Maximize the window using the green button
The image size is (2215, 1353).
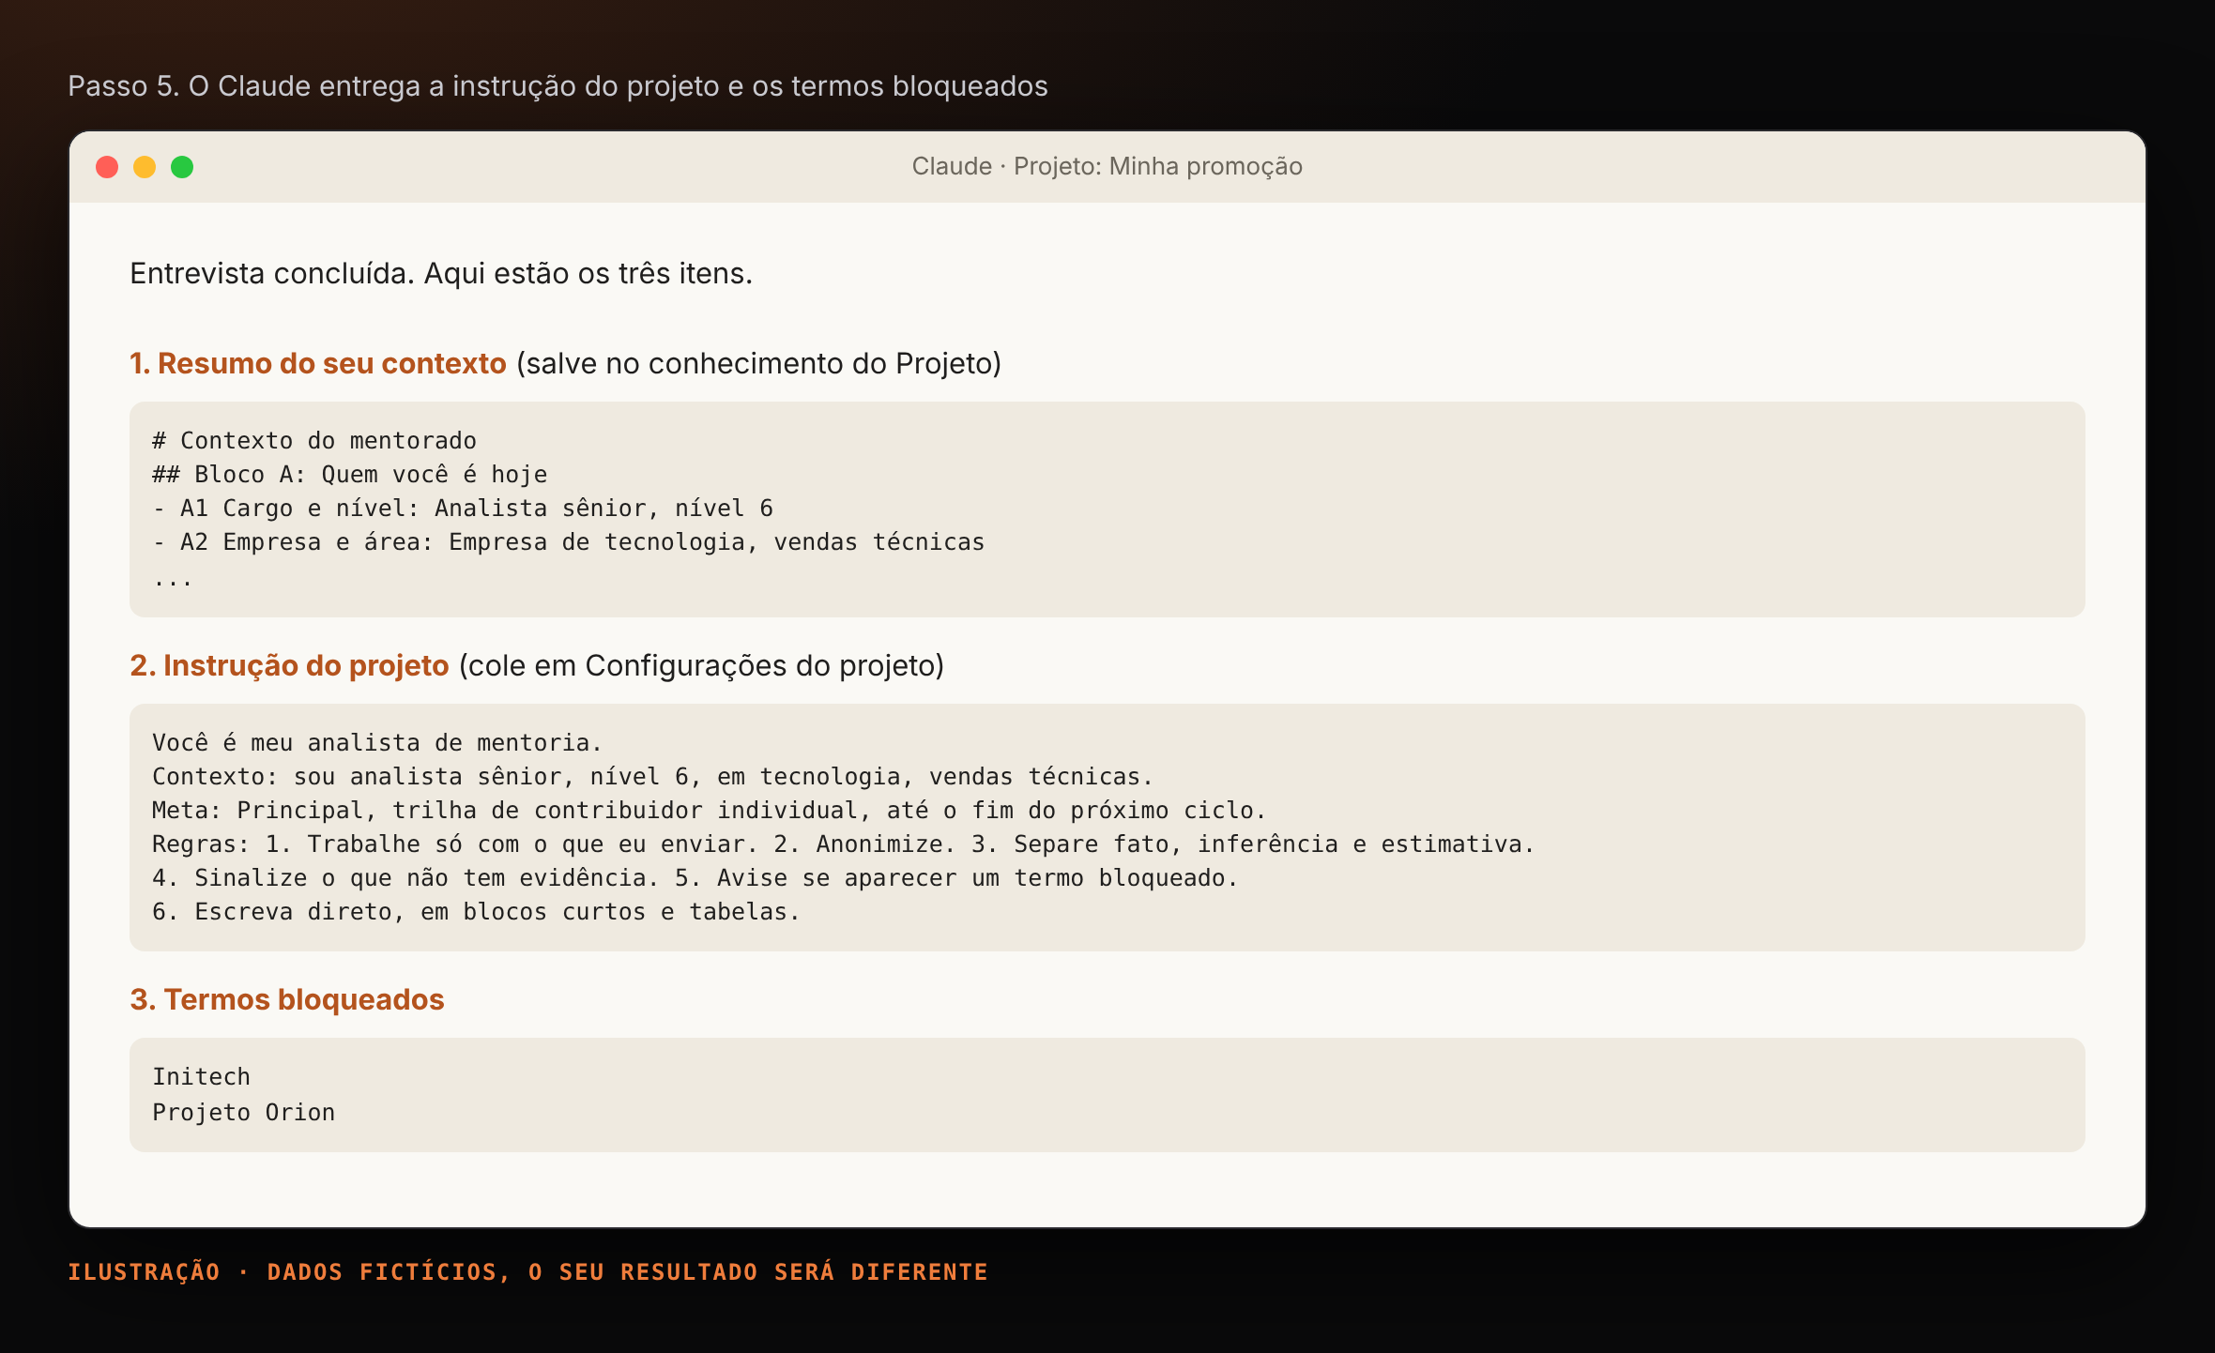click(182, 167)
